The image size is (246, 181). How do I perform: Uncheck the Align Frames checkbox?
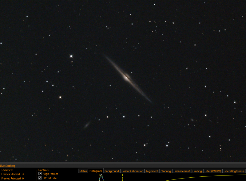click(40, 174)
